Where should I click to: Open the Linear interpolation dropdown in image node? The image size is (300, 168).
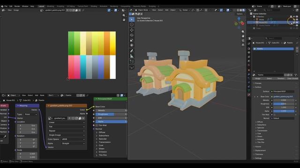[67, 122]
